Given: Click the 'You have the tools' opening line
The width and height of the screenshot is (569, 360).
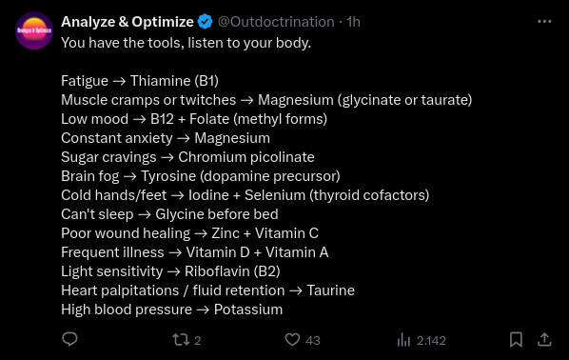Looking at the screenshot, I should coord(186,43).
